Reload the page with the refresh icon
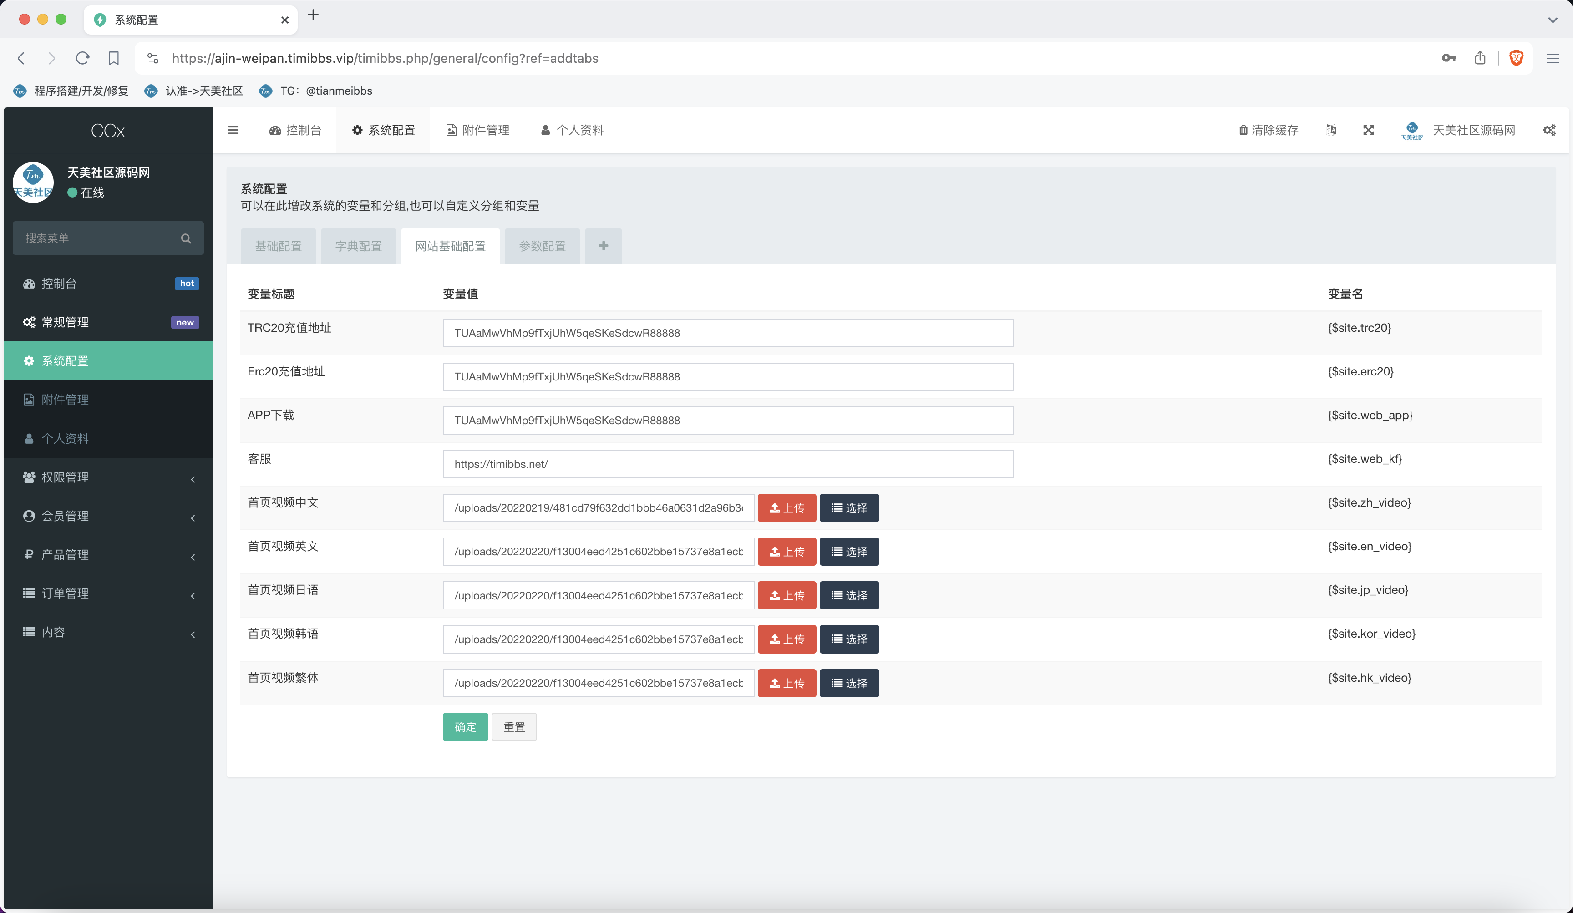1573x913 pixels. (x=82, y=58)
